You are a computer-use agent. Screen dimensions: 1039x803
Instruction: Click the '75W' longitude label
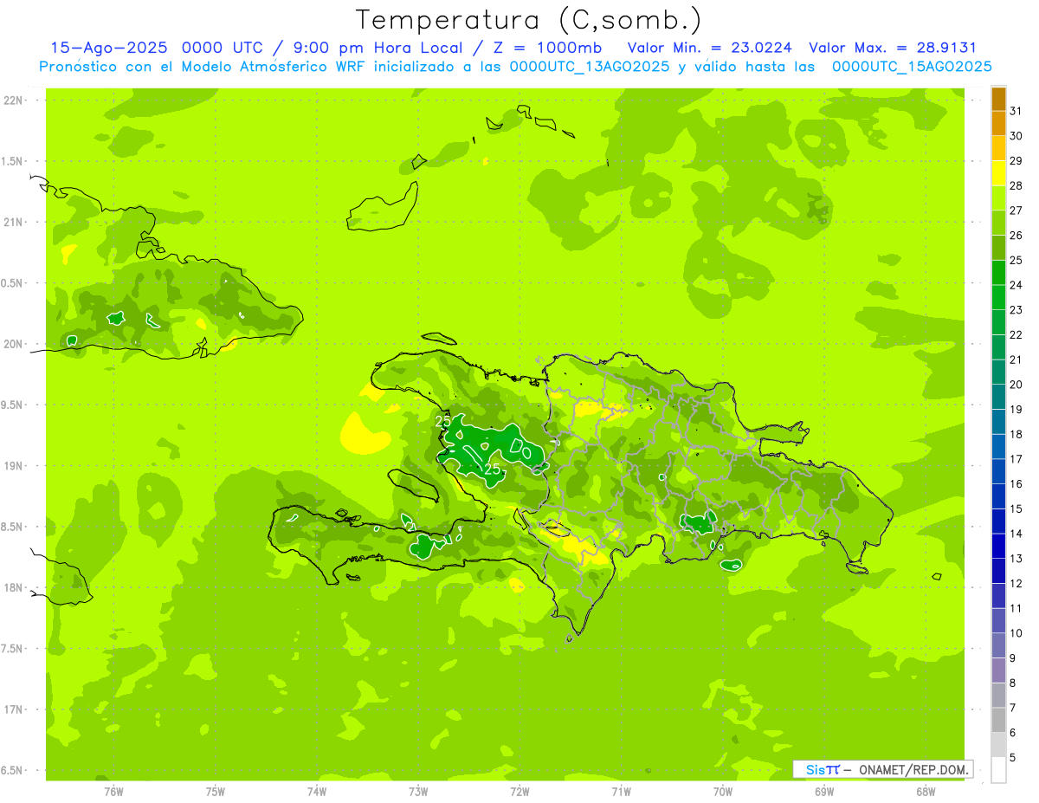(x=216, y=791)
